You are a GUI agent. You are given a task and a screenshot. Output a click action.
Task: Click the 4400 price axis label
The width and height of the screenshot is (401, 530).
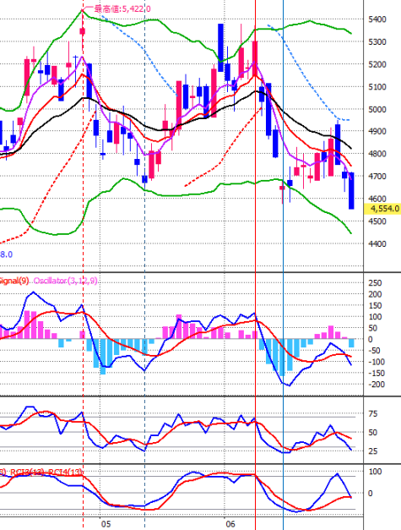point(377,243)
